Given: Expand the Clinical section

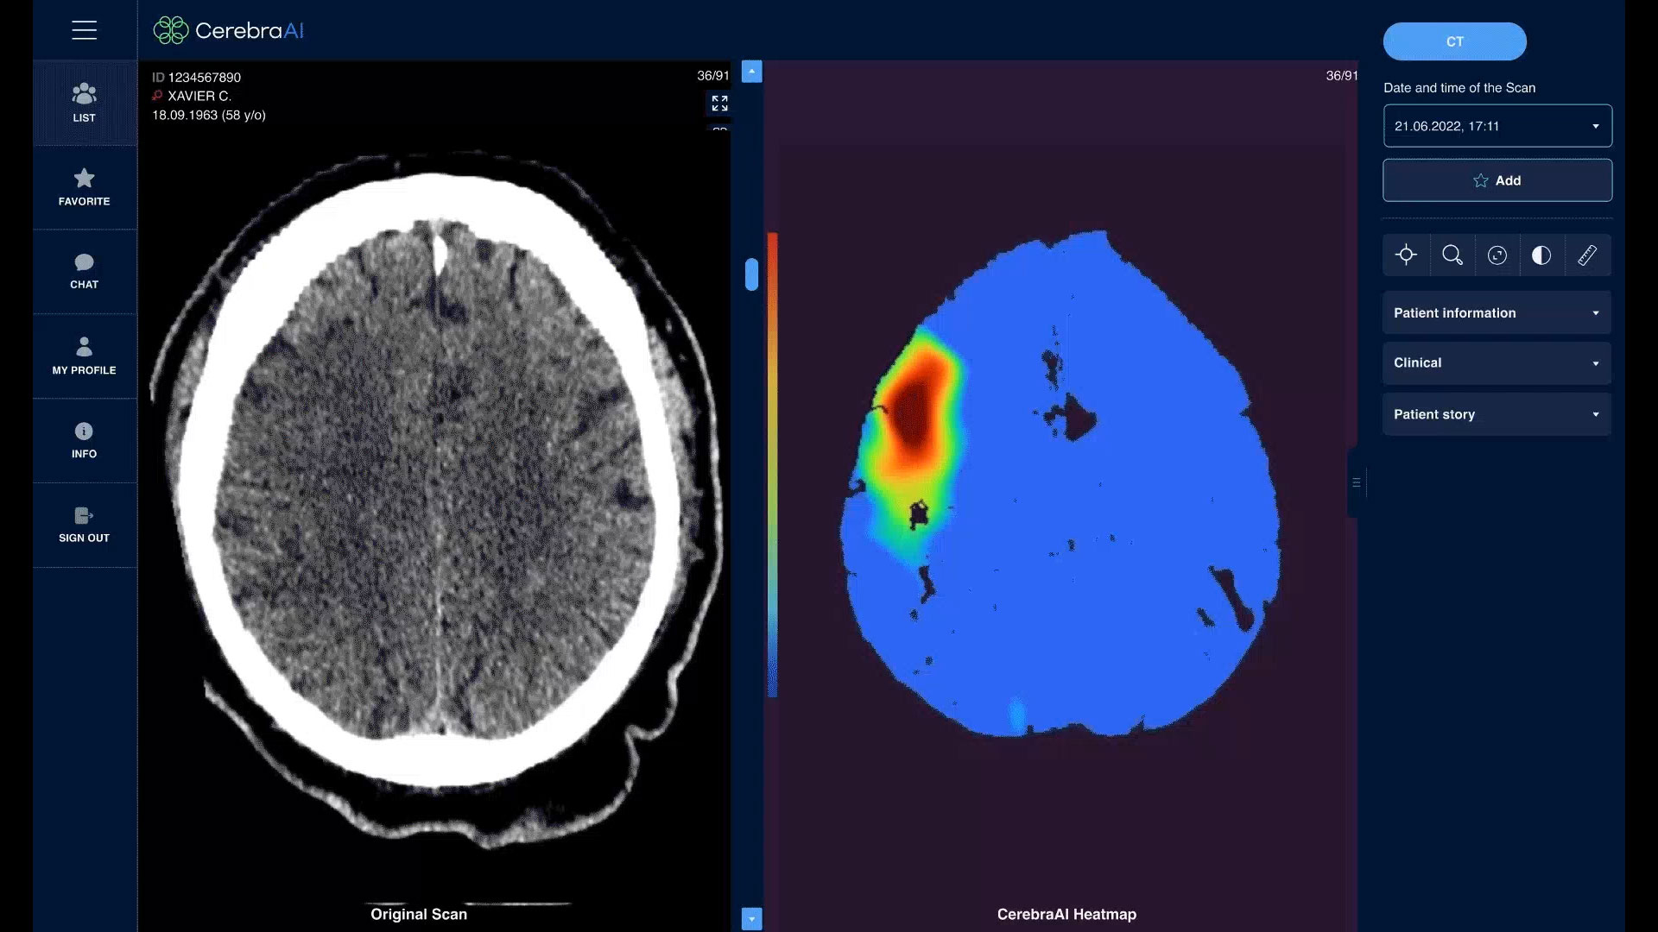Looking at the screenshot, I should [1497, 363].
